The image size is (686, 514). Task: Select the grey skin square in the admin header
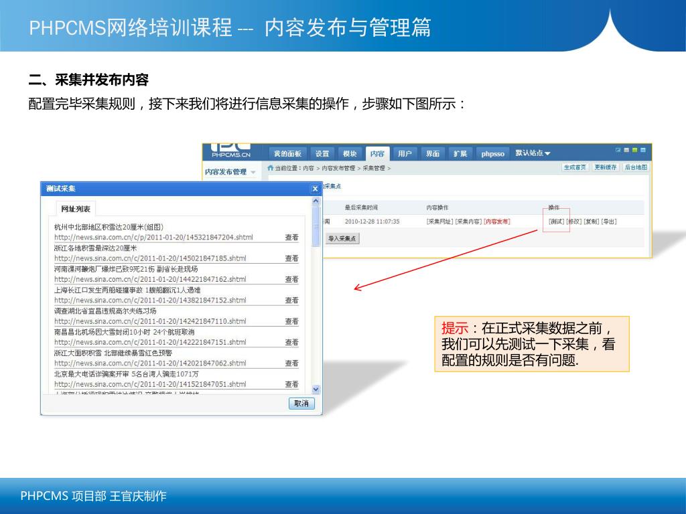click(626, 150)
